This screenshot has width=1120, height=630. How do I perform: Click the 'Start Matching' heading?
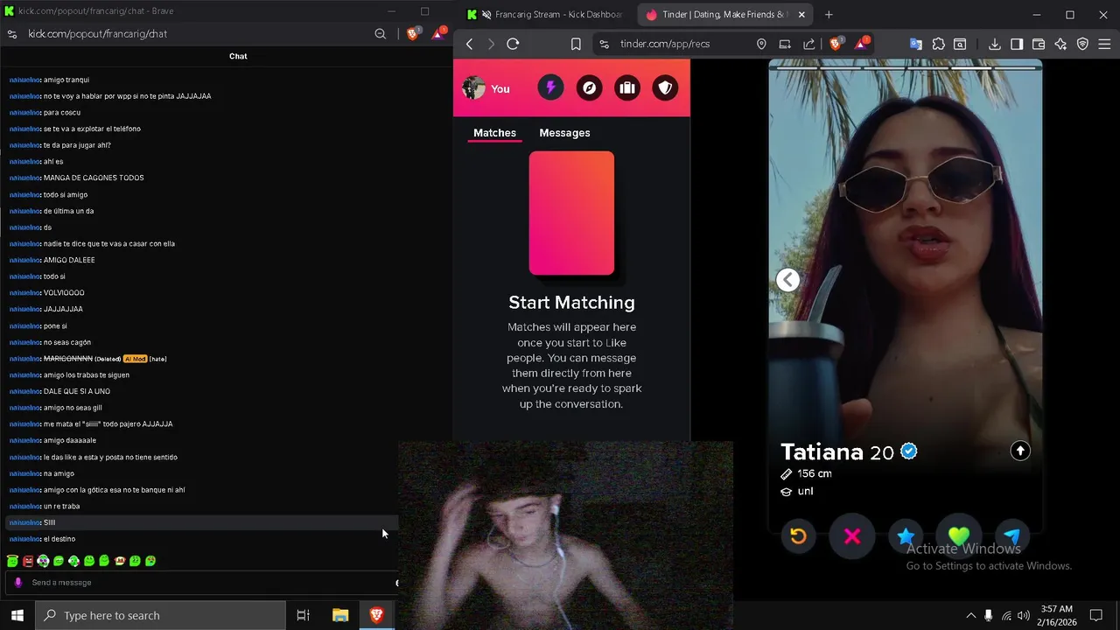point(571,303)
